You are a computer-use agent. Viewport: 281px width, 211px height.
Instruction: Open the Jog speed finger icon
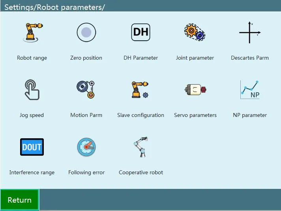[32, 90]
